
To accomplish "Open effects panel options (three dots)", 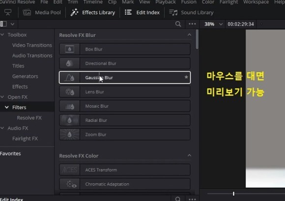I will (192, 24).
